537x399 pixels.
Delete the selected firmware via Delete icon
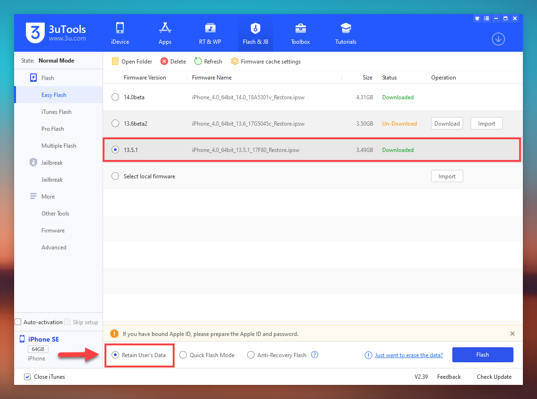tap(164, 62)
